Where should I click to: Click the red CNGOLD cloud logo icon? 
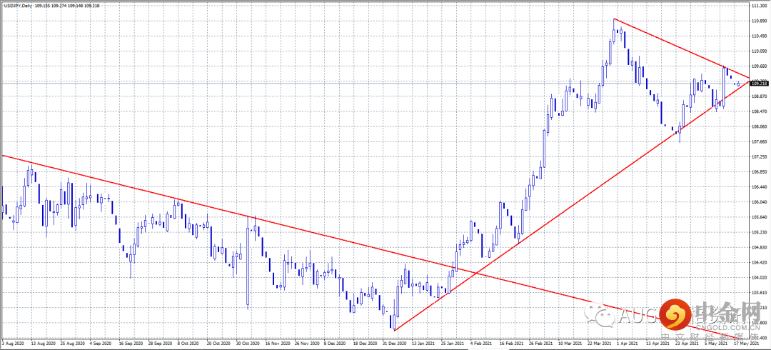[x=674, y=314]
